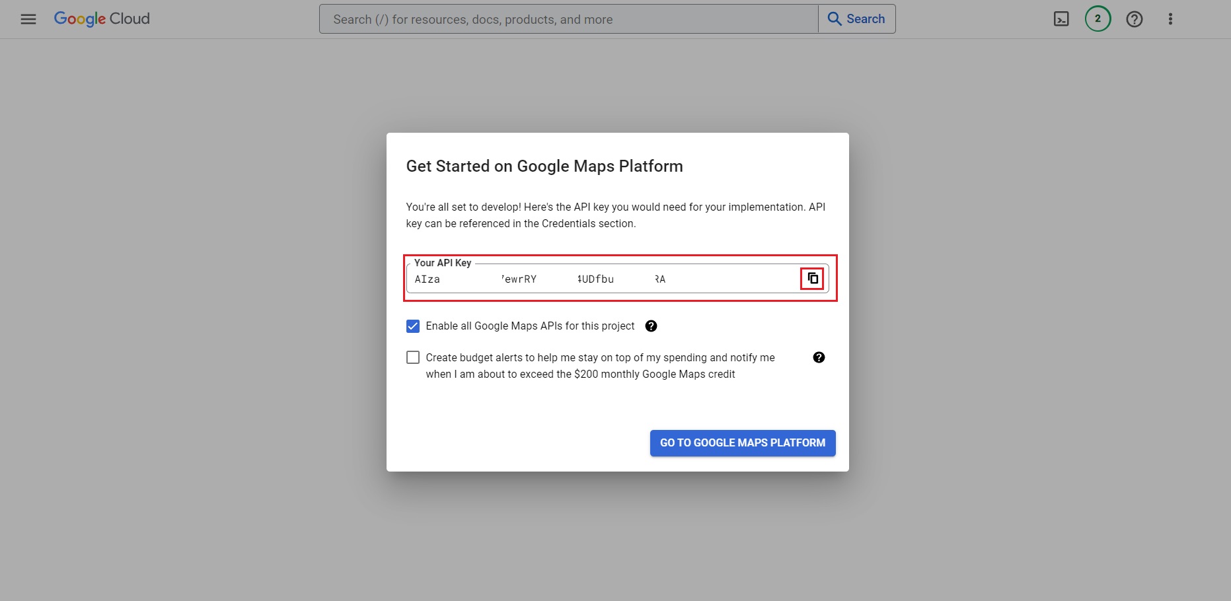Open the hamburger navigation menu
Image resolution: width=1231 pixels, height=601 pixels.
[x=28, y=19]
